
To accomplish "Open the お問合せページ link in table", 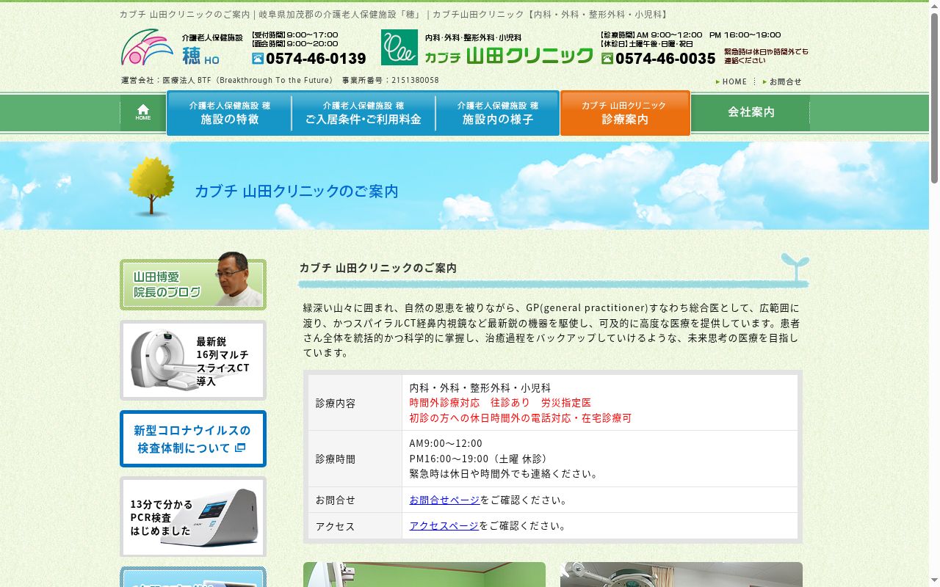I will [444, 500].
